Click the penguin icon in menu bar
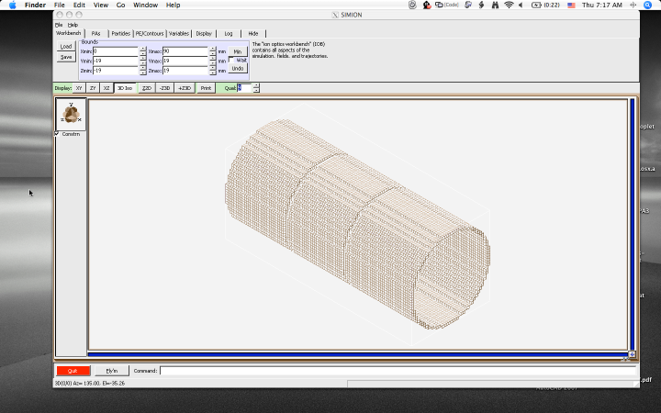The width and height of the screenshot is (661, 413). (x=427, y=6)
